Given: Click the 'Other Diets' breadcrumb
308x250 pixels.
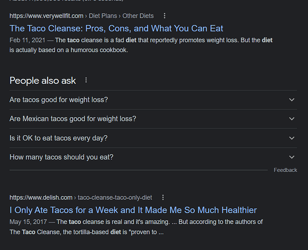Looking at the screenshot, I should (138, 16).
